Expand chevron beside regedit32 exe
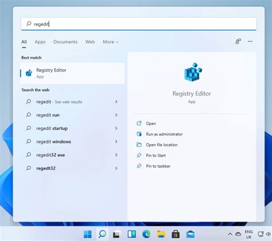Screen dimensions: 272x241 [116, 155]
